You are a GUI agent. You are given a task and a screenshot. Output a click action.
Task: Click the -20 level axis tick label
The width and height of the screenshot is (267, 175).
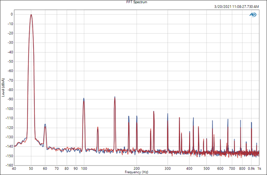[x=10, y=33]
